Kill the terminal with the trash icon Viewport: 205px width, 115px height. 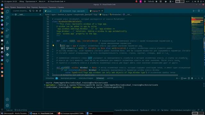pyautogui.click(x=192, y=78)
